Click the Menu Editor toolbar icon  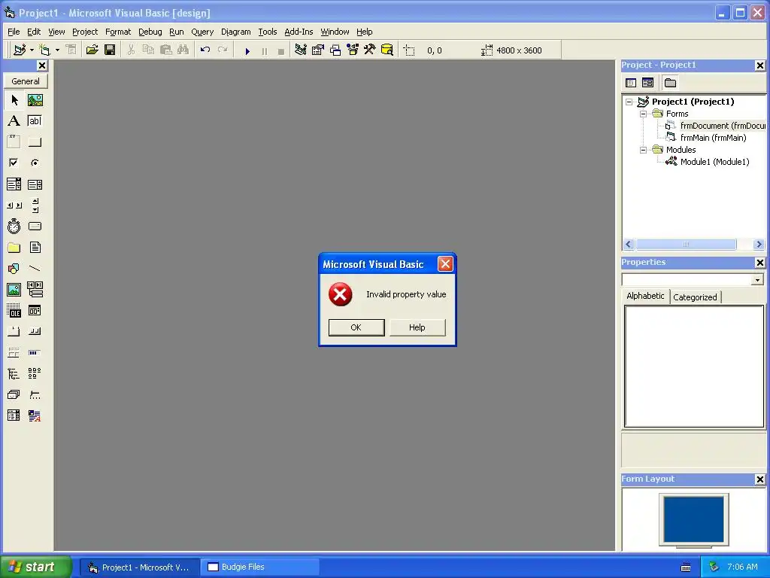(71, 50)
